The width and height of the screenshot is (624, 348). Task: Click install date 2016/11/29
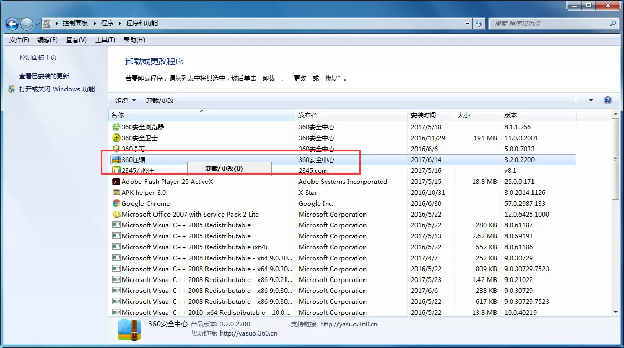pyautogui.click(x=428, y=138)
